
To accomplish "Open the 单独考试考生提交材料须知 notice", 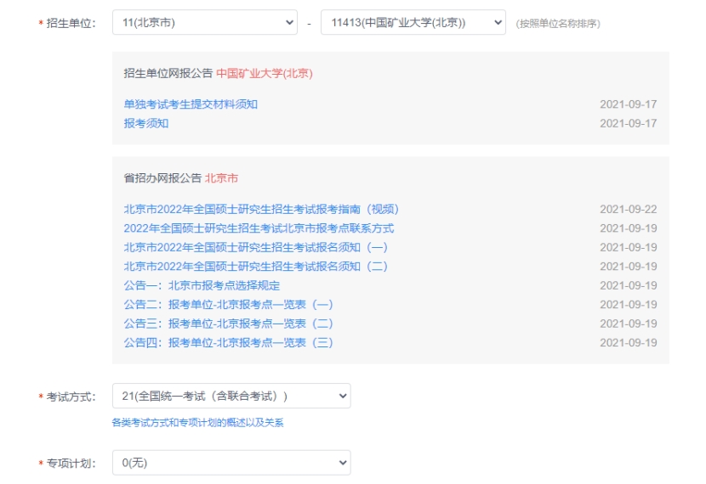I will click(x=191, y=104).
